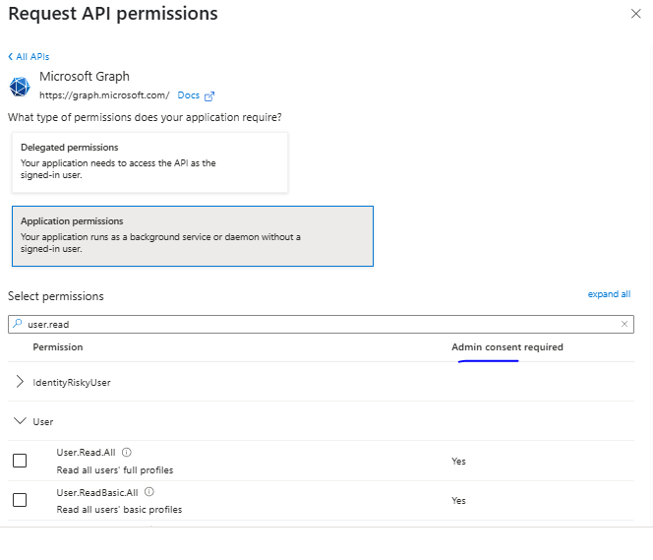Select the Delegated permissions card

pos(149,162)
